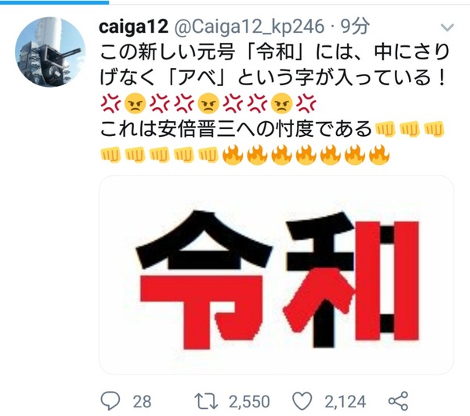Image resolution: width=470 pixels, height=416 pixels.
Task: Open the @Caiga12_kp246 handle link
Action: 249,27
